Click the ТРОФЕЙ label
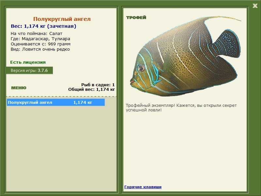261x196 pixels. tap(136, 18)
